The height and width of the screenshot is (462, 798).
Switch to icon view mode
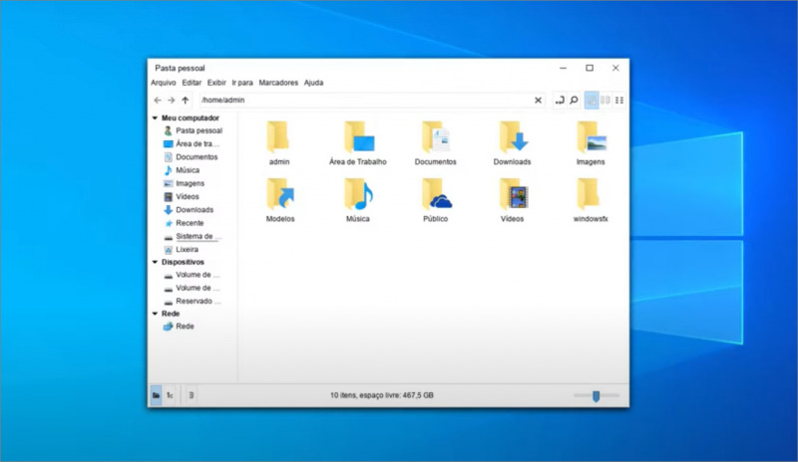[x=592, y=101]
